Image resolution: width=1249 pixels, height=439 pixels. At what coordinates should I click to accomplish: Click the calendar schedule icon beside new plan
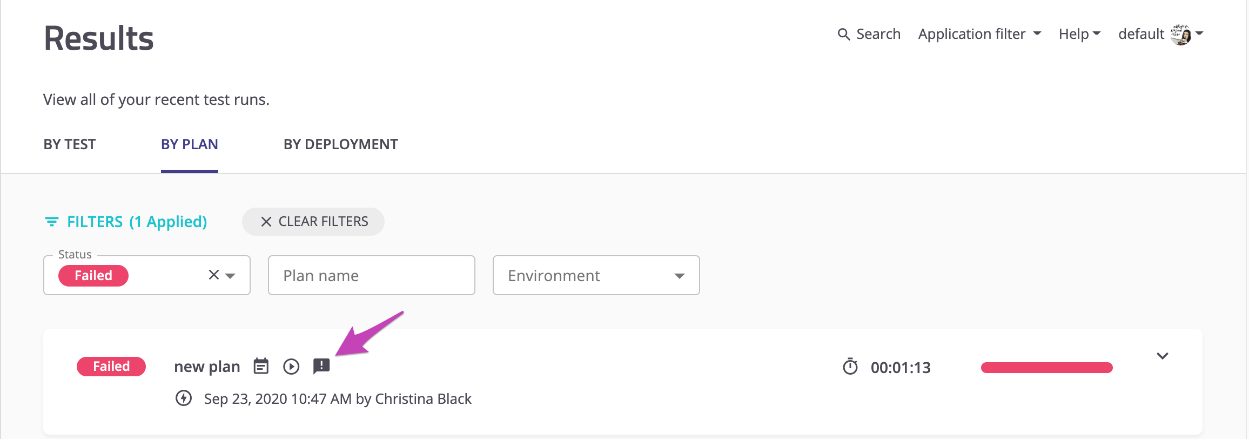coord(261,367)
